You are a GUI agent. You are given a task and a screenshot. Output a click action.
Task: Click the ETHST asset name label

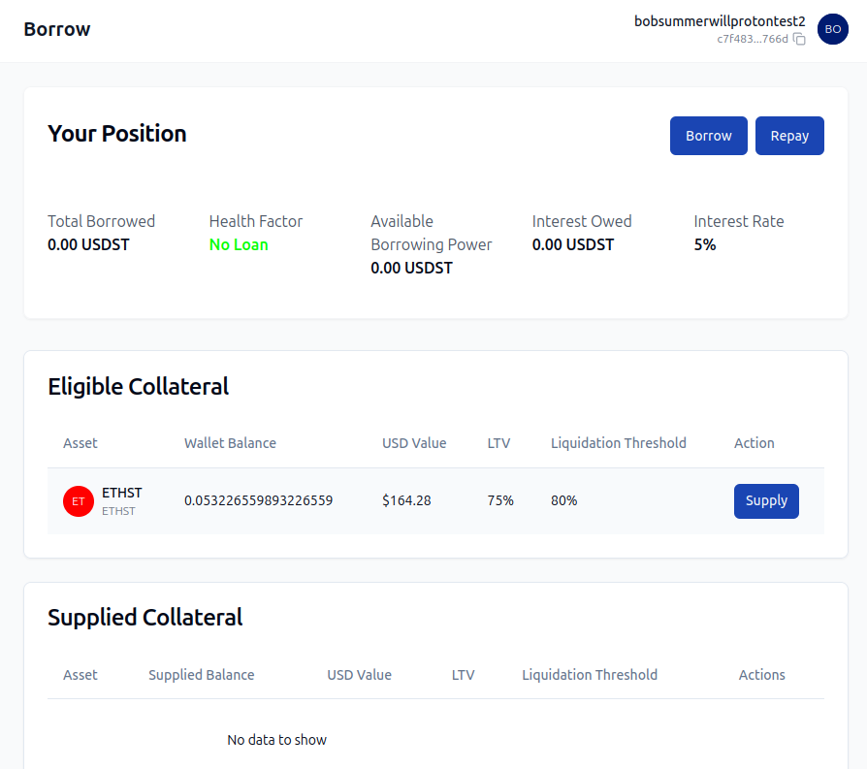coord(122,493)
